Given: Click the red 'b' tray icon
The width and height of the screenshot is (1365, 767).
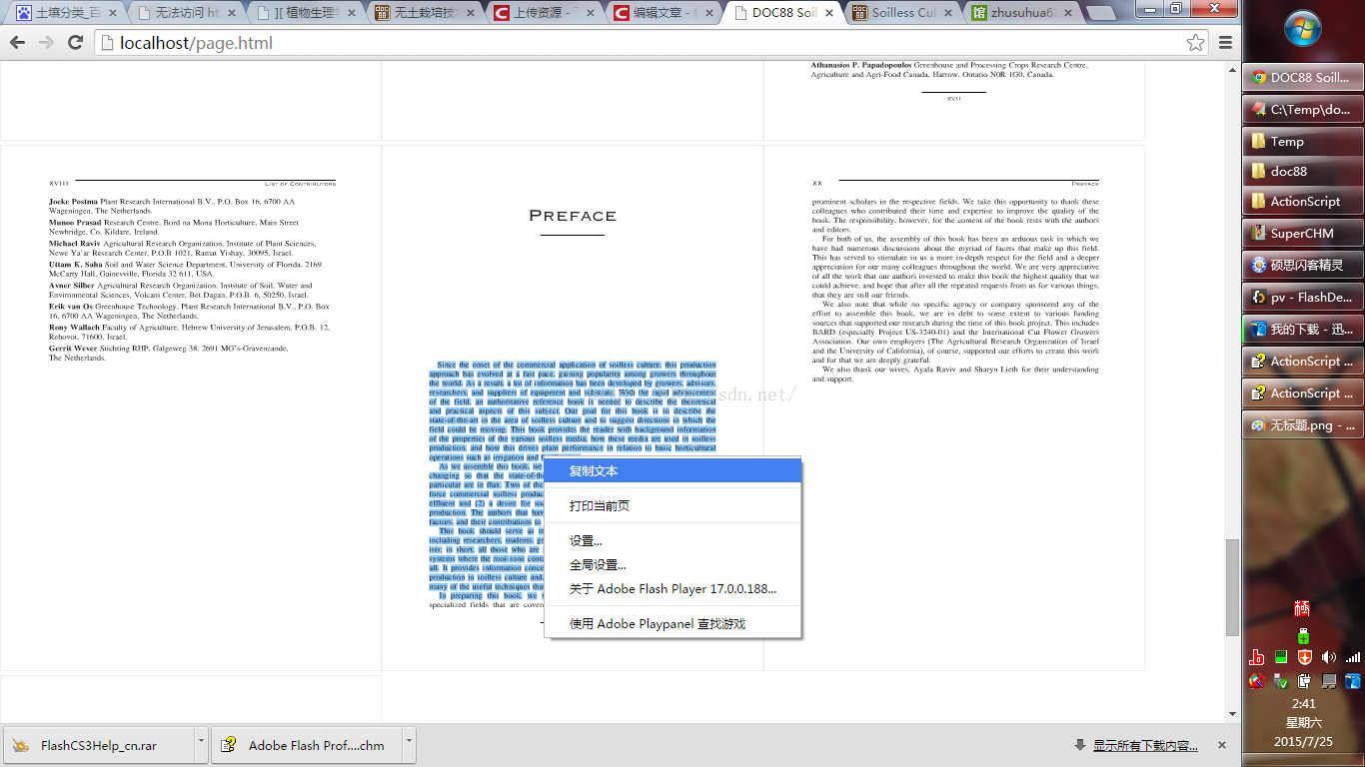Looking at the screenshot, I should (x=1256, y=657).
